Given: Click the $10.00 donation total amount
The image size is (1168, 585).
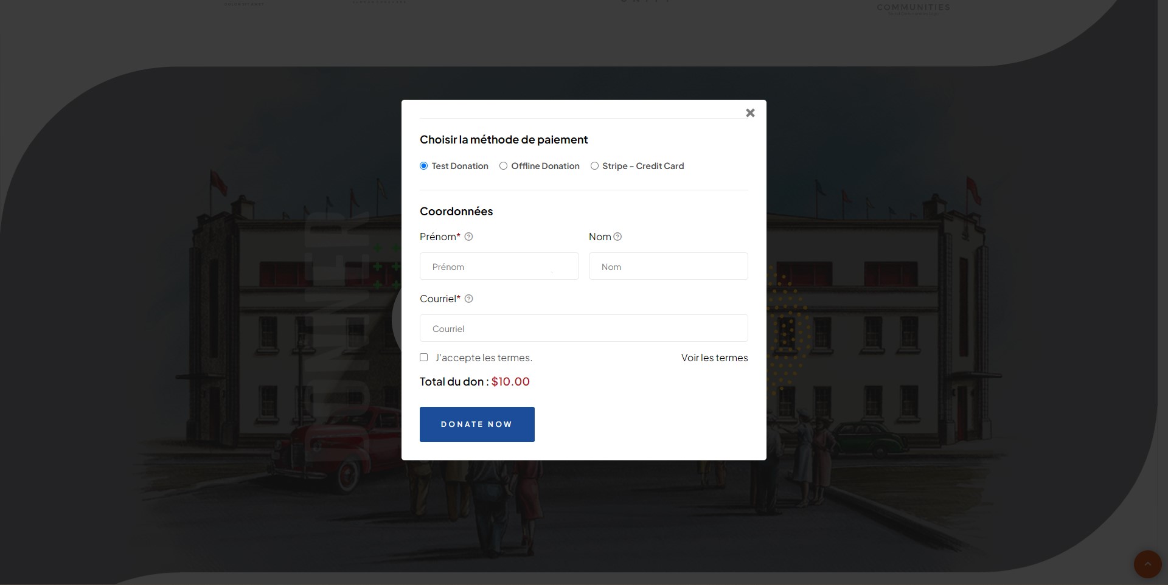Looking at the screenshot, I should pos(510,382).
